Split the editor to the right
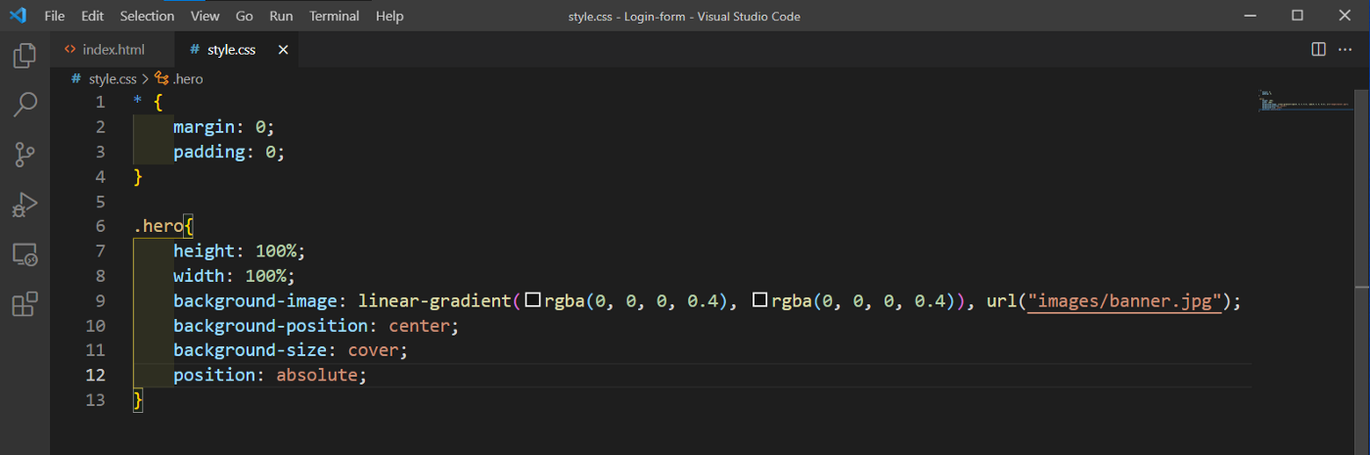The width and height of the screenshot is (1370, 455). (1318, 49)
